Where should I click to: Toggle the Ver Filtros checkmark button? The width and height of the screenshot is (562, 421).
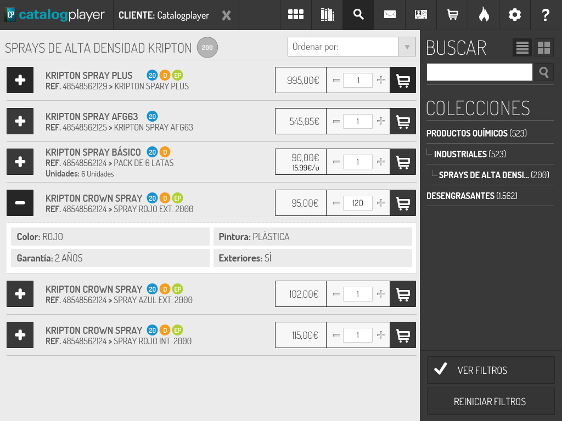click(x=491, y=370)
